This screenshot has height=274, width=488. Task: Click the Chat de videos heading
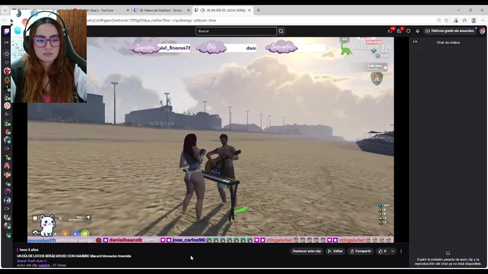tap(448, 43)
